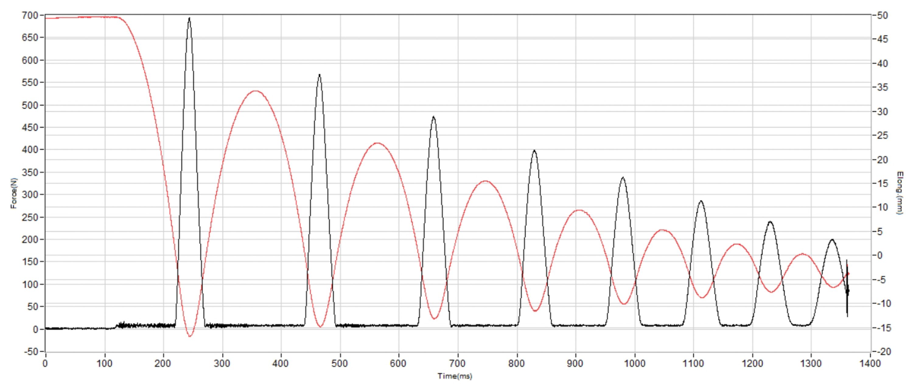Click the Force(N) axis title

click(14, 193)
